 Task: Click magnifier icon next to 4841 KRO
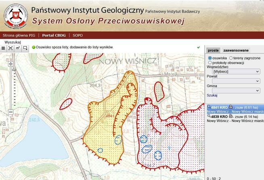point(209,107)
